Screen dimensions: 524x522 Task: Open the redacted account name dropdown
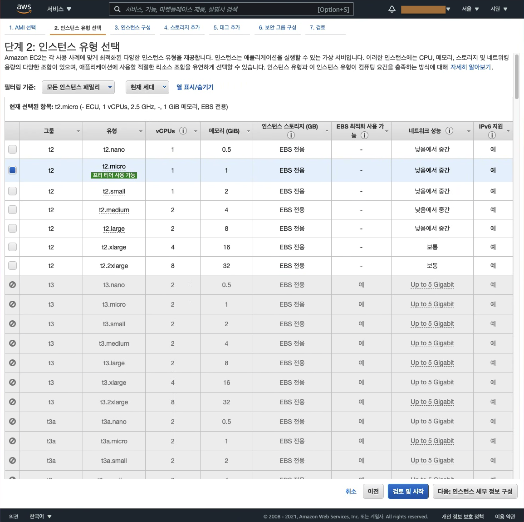point(426,10)
